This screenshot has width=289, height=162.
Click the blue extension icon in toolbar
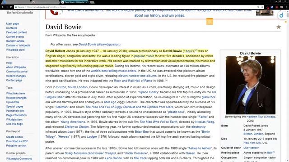pos(272,7)
